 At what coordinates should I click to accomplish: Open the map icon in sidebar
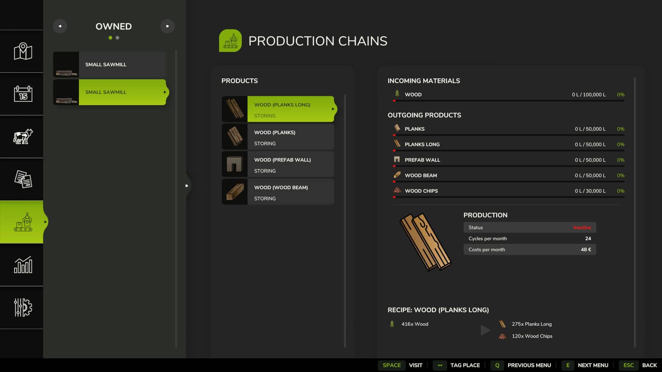point(23,51)
